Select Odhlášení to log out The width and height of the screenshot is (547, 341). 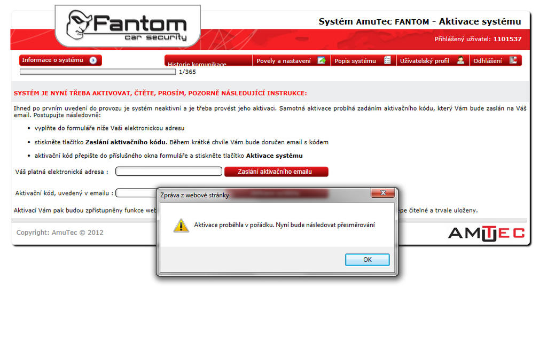click(x=496, y=61)
